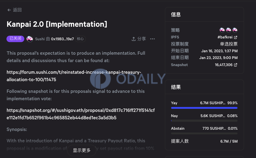The image size is (256, 158).
Task: Click the 提案人数 quorum label
Action: [x=180, y=141]
